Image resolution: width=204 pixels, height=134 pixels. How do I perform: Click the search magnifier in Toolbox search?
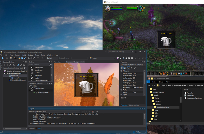(x=50, y=64)
